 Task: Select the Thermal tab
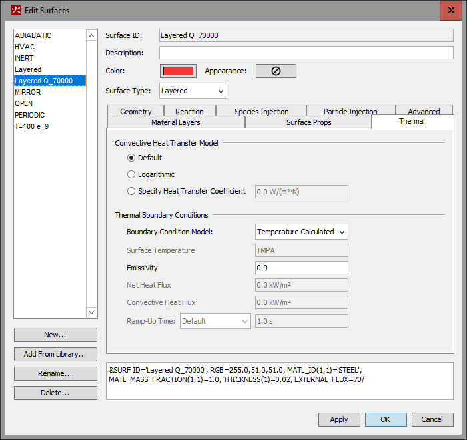[412, 121]
